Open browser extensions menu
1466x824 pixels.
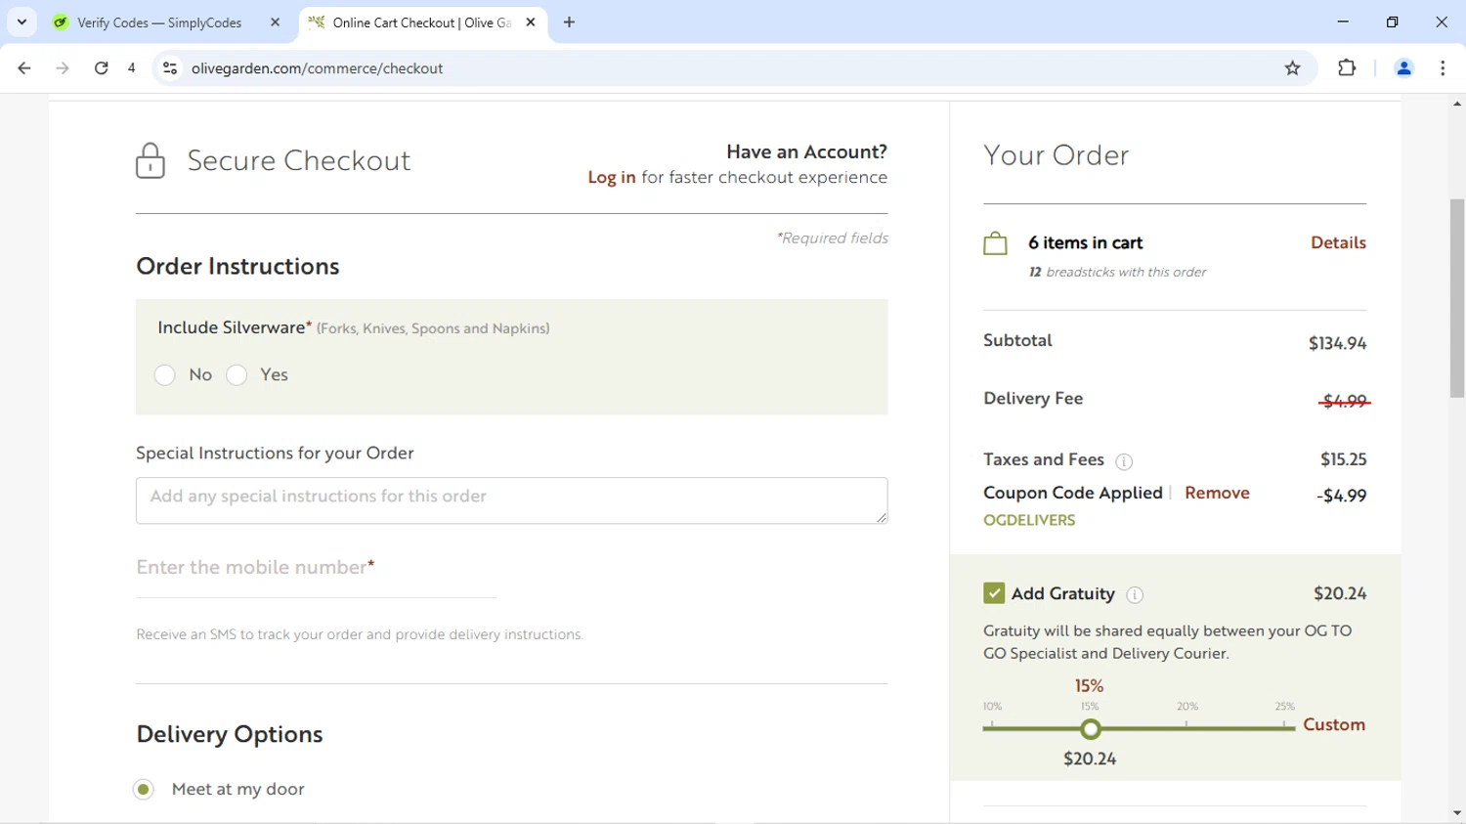[1347, 68]
